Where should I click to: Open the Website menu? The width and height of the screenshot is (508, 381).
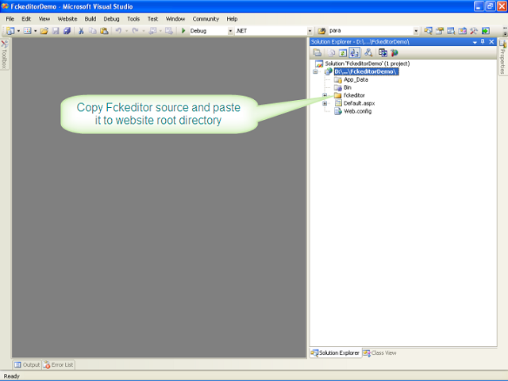[67, 19]
